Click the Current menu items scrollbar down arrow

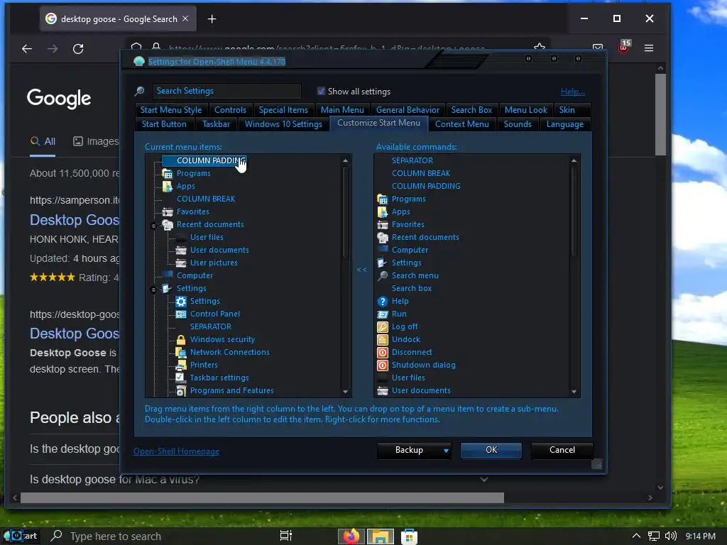pos(345,392)
